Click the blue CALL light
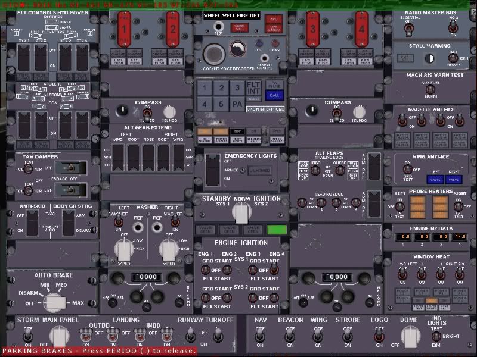 tap(274, 95)
